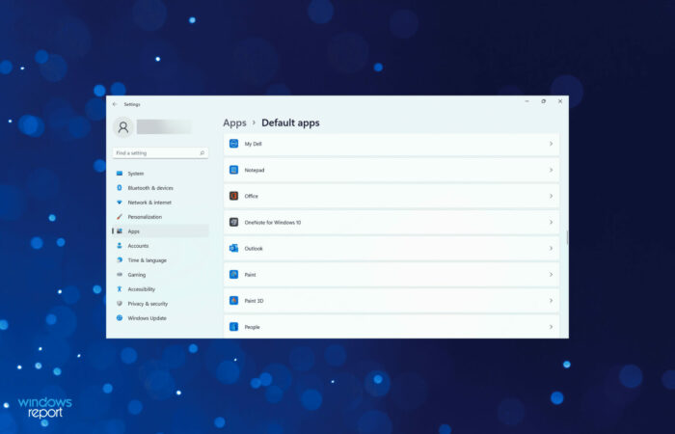Viewport: 675px width, 434px height.
Task: Open the System settings category
Action: pyautogui.click(x=161, y=174)
